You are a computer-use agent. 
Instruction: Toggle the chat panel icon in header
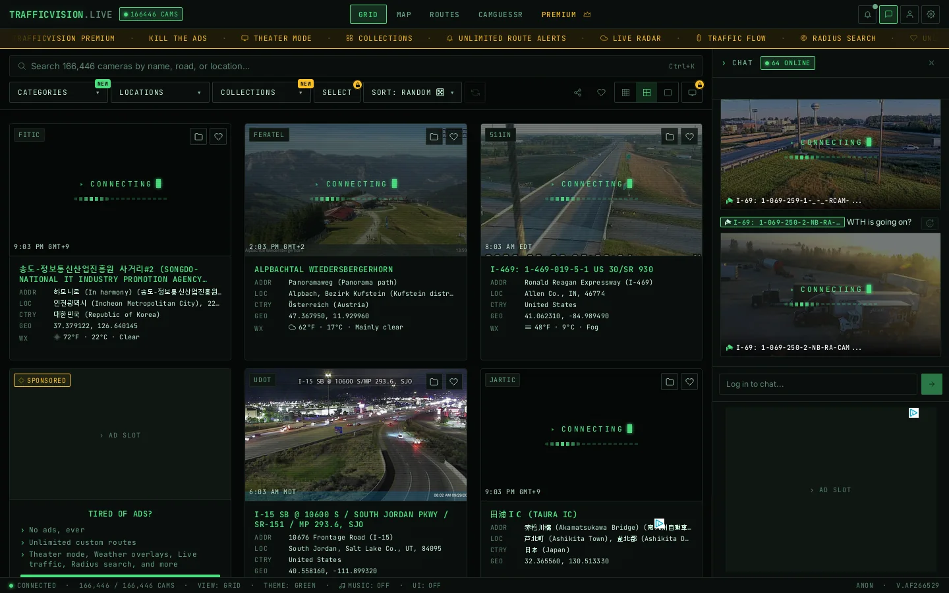click(x=888, y=14)
